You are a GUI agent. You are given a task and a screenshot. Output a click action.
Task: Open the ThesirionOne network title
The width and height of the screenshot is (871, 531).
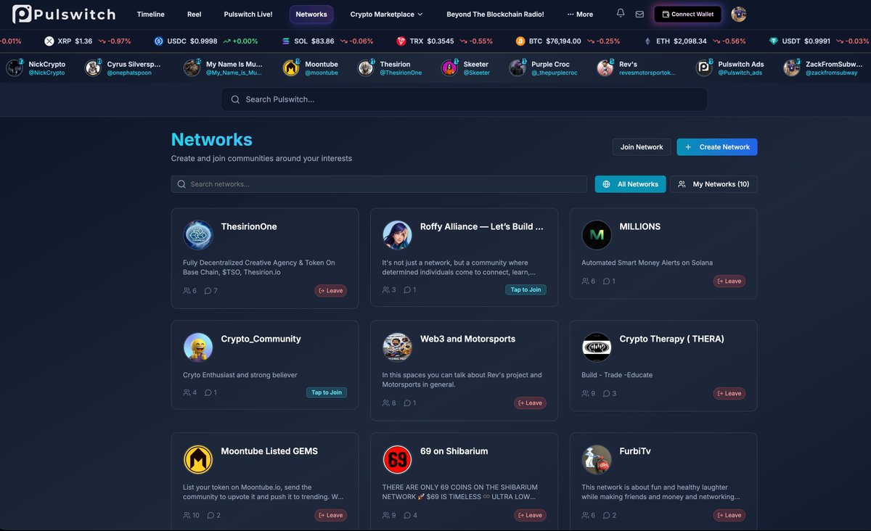click(x=249, y=226)
